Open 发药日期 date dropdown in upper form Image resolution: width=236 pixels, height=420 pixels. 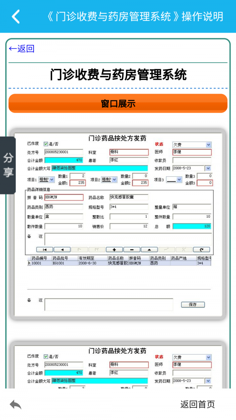208,168
